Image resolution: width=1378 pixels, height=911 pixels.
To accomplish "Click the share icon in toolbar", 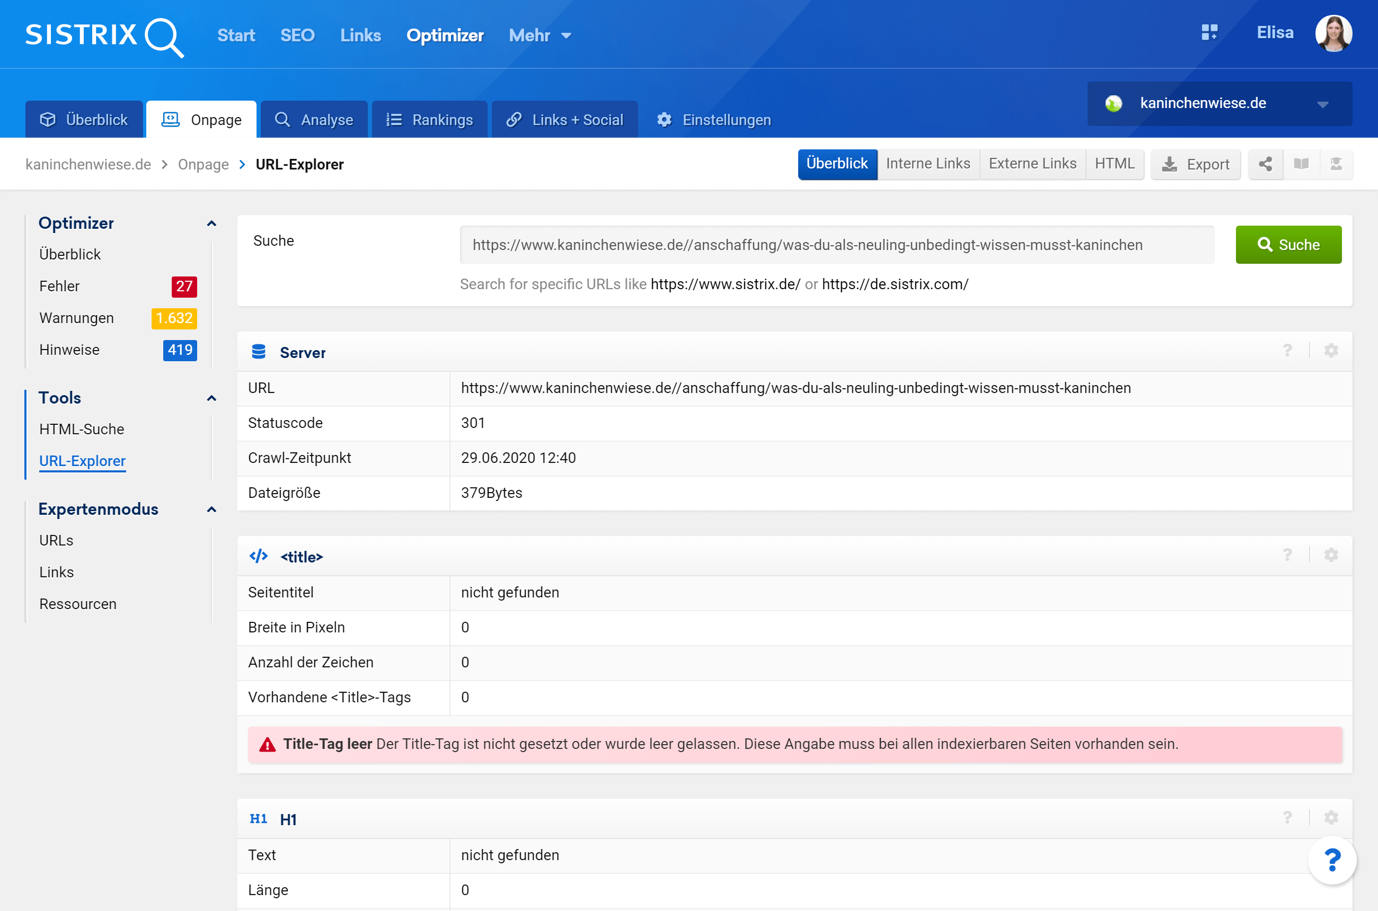I will click(x=1265, y=164).
